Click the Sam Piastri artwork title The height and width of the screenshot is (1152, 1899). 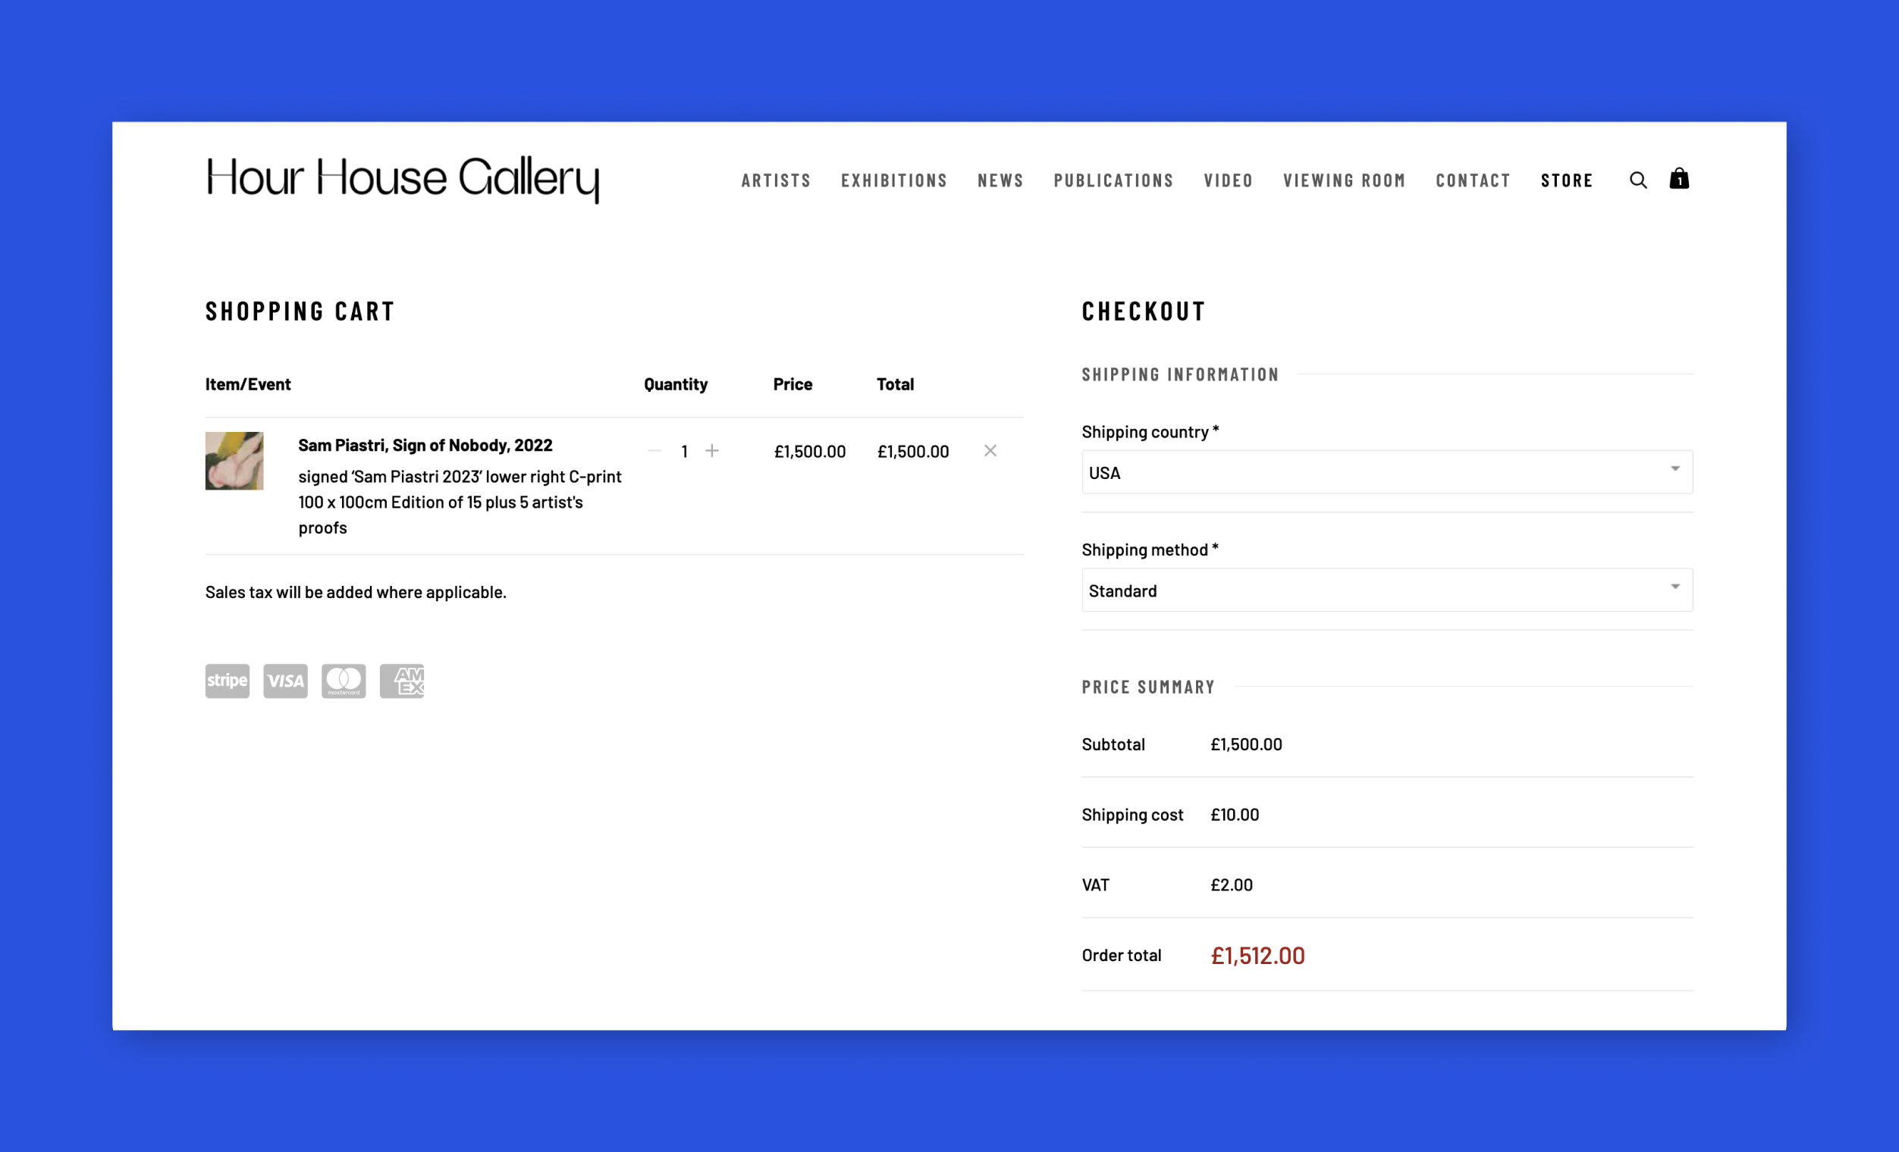click(425, 444)
